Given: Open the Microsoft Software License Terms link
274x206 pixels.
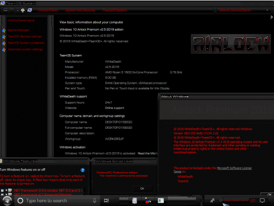Looking at the screenshot, I should 234,168.
